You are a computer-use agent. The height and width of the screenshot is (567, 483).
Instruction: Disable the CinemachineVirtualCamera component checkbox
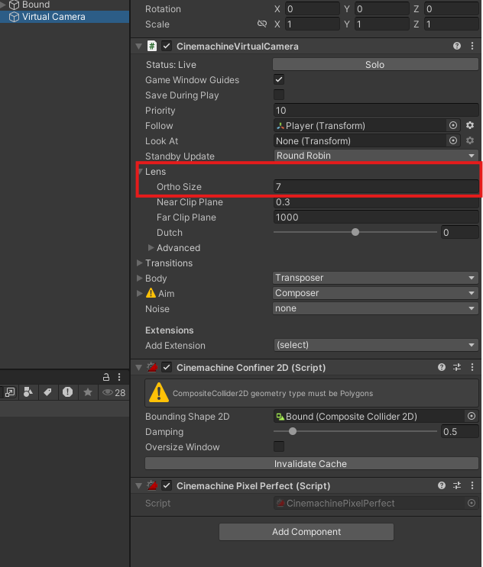pyautogui.click(x=167, y=47)
